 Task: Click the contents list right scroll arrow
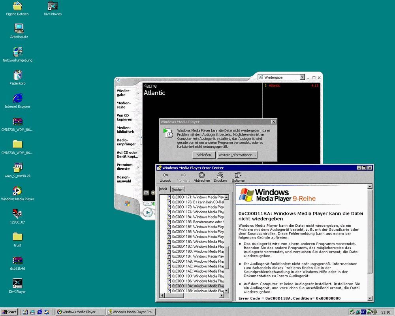coord(222,295)
